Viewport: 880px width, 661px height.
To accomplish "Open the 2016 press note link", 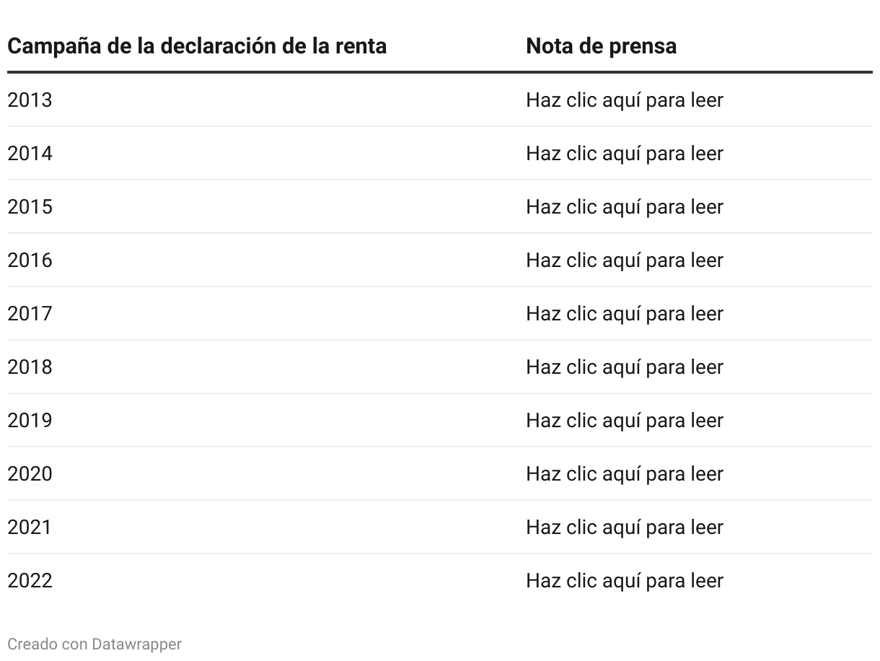I will coord(624,261).
